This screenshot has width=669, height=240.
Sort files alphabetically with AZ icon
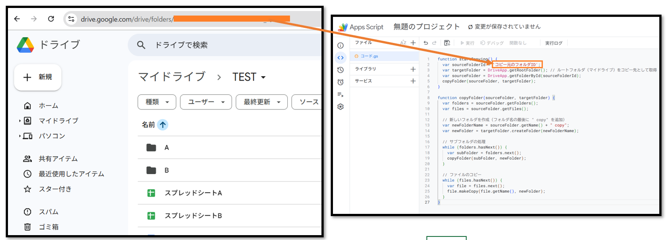click(403, 43)
